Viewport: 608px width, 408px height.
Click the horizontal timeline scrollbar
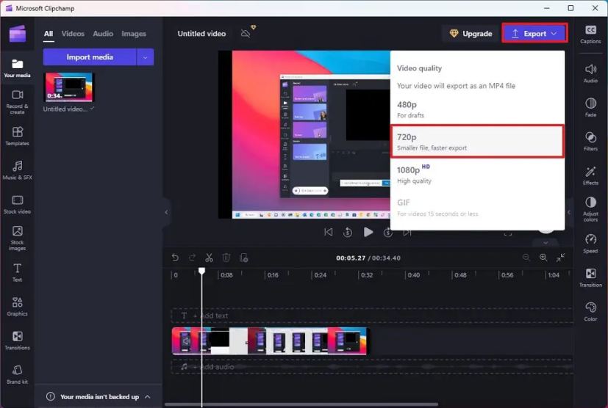(301, 404)
